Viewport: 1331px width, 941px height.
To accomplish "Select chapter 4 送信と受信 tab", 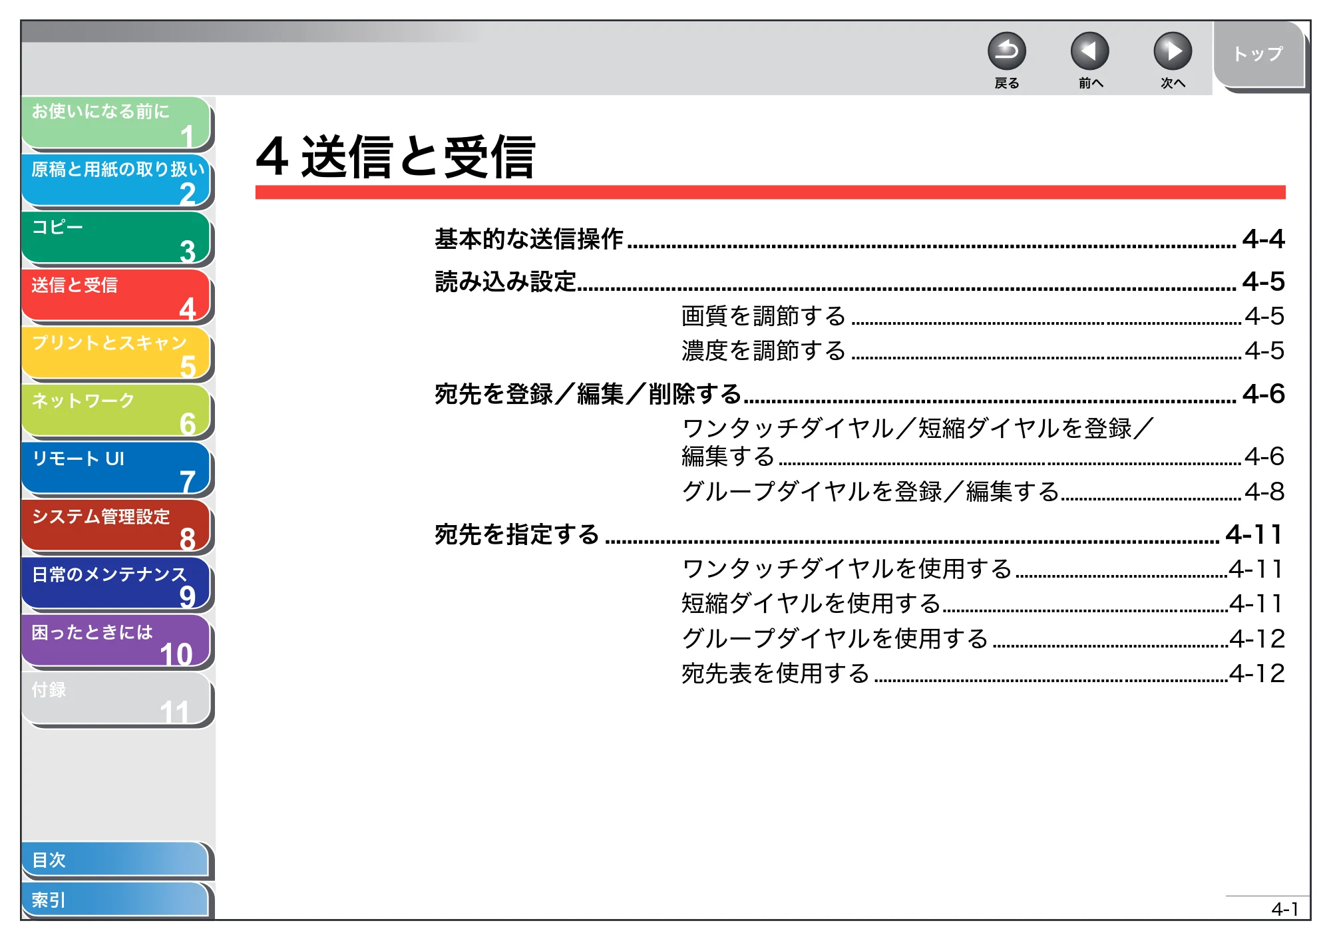I will 116,296.
